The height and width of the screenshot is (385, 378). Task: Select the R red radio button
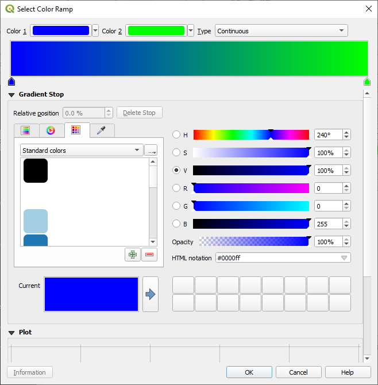(177, 188)
